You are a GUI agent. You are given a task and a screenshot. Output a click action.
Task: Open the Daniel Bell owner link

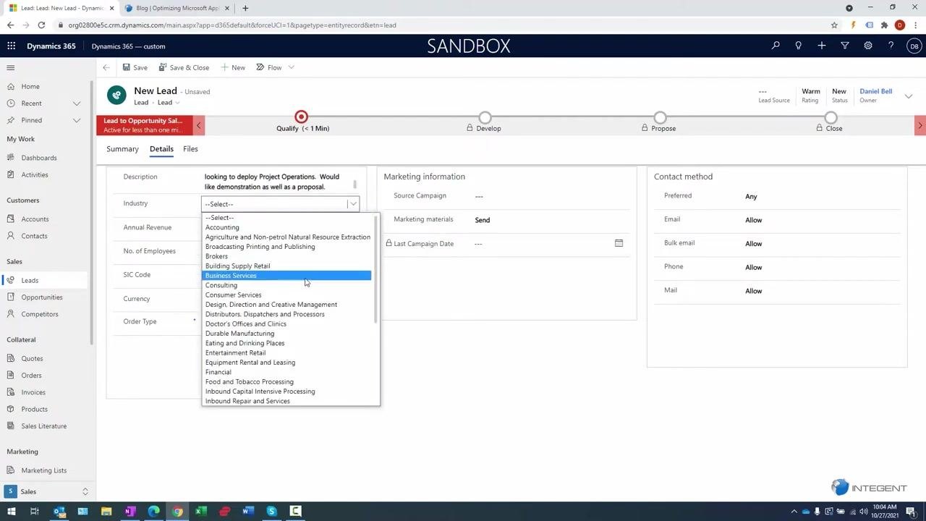pyautogui.click(x=875, y=91)
